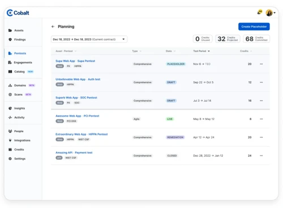
Task: Open the Assets section
Action: (19, 31)
